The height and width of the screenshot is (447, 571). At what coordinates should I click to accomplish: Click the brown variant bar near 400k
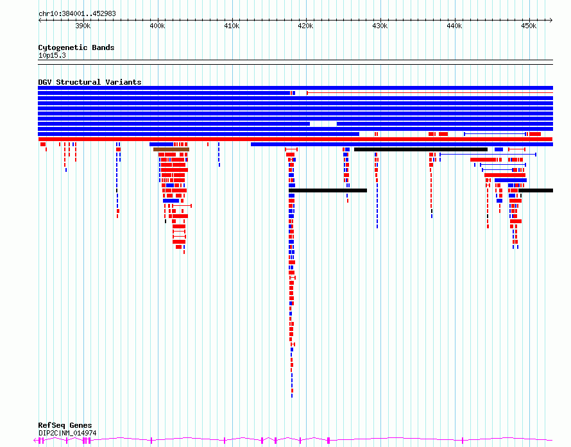pos(171,149)
